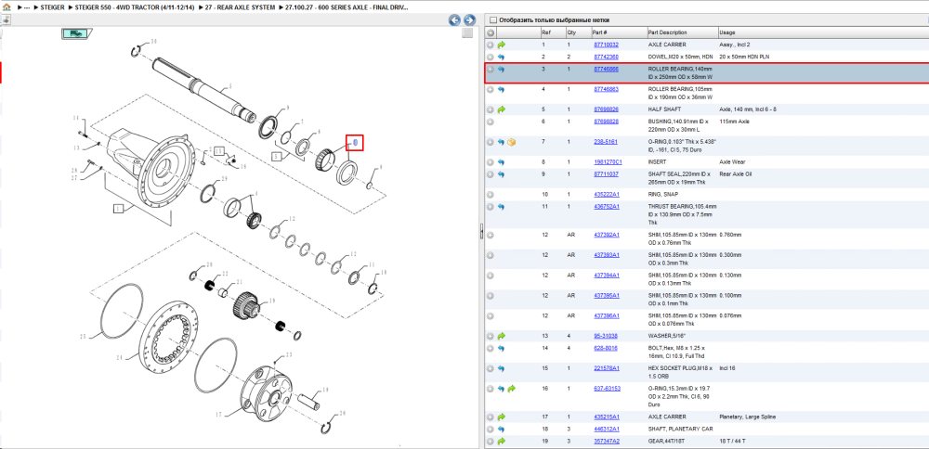
Task: Click the plus icon in the table header
Action: click(491, 32)
